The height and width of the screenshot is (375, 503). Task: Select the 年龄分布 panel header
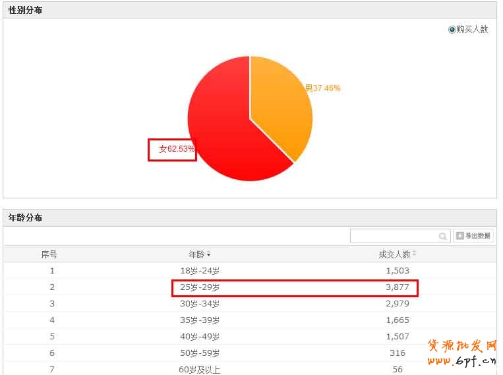(x=25, y=217)
